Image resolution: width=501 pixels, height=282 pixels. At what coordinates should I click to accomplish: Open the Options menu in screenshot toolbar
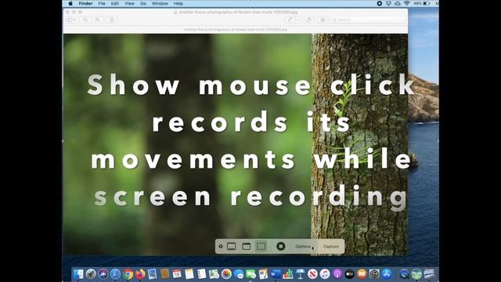point(303,247)
